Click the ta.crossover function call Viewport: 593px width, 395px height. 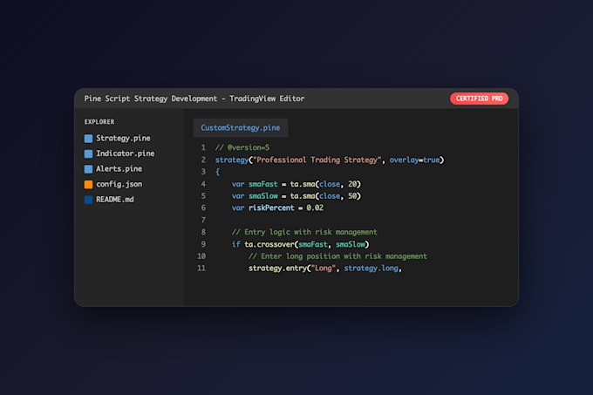(269, 244)
